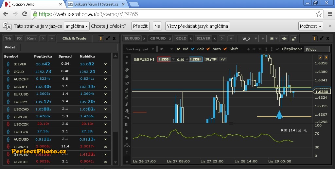Jump chart forward with double right arrows

[x=260, y=49]
